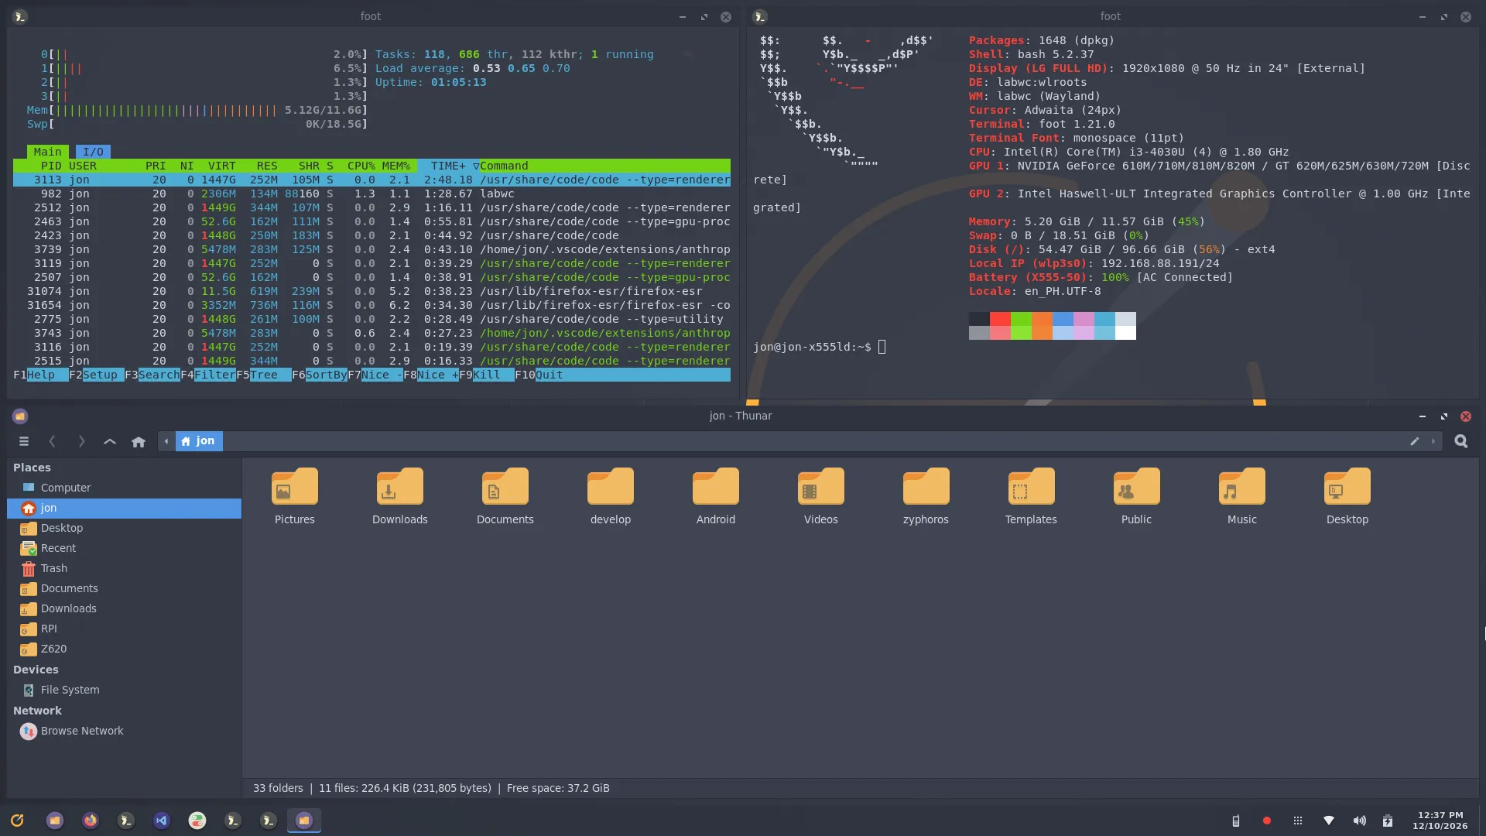This screenshot has height=836, width=1486.
Task: Open the Downloads folder icon in main view
Action: 400,496
